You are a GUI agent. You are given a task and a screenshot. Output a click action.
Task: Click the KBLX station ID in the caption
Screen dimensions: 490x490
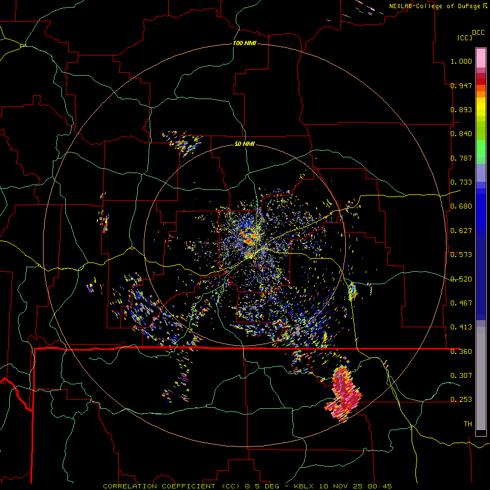click(x=303, y=486)
